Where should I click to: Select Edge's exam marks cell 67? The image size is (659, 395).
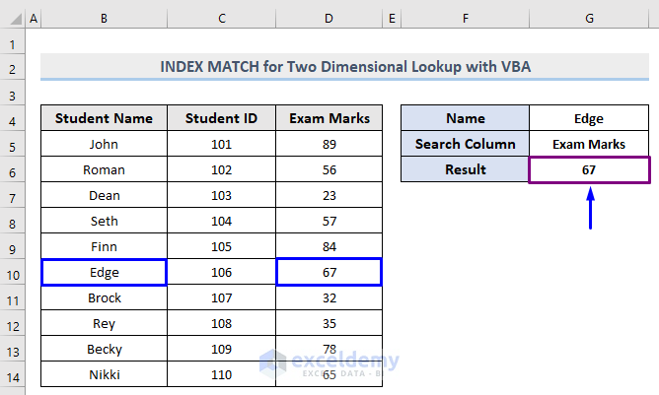point(329,272)
